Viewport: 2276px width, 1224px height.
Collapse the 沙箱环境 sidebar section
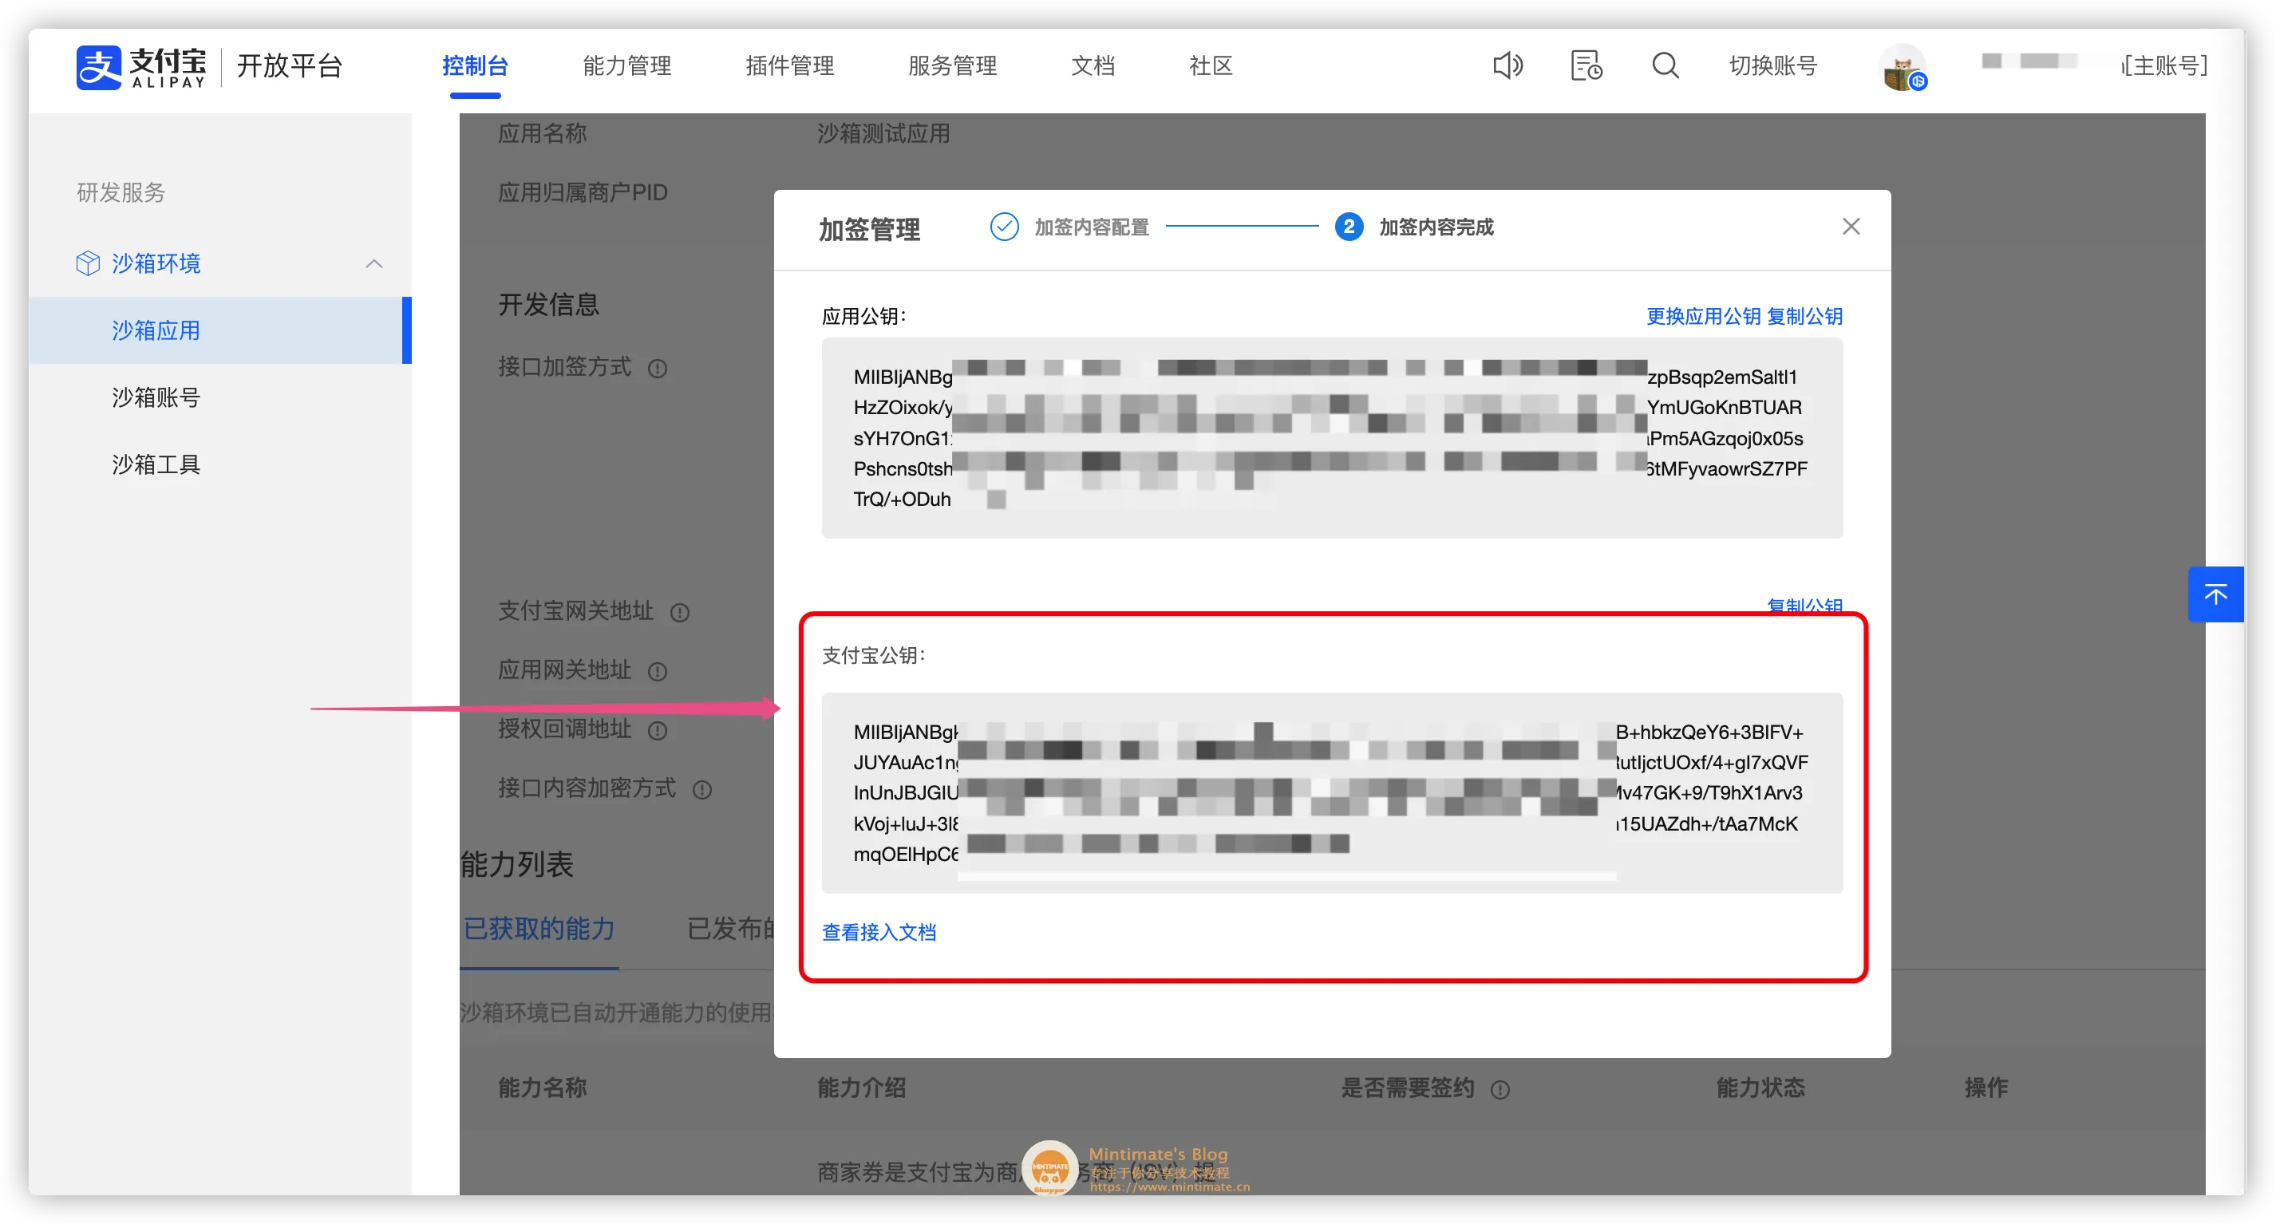pos(373,263)
